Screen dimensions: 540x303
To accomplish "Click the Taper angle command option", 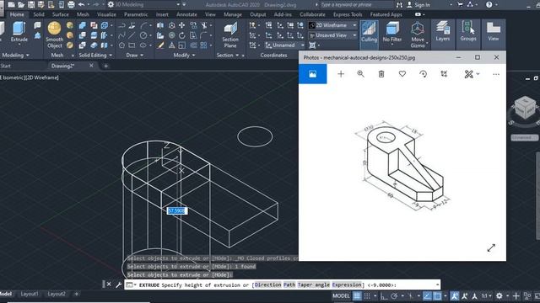I will [314, 284].
